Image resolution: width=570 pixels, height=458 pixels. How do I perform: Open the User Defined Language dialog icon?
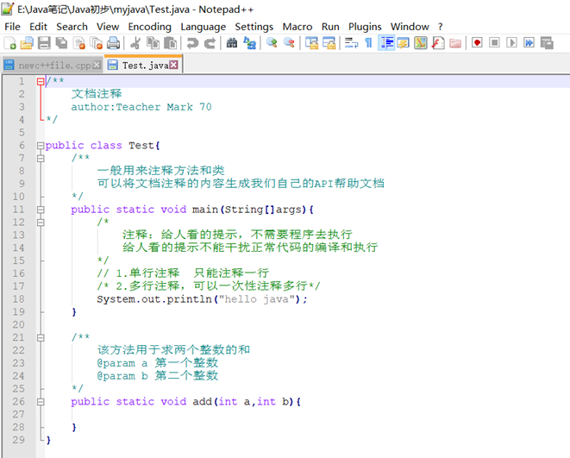pos(404,43)
